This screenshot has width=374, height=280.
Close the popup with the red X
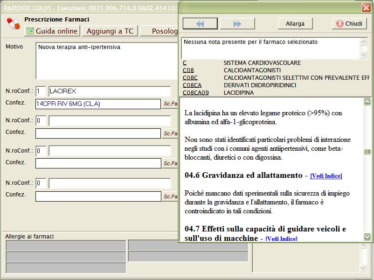click(x=366, y=7)
